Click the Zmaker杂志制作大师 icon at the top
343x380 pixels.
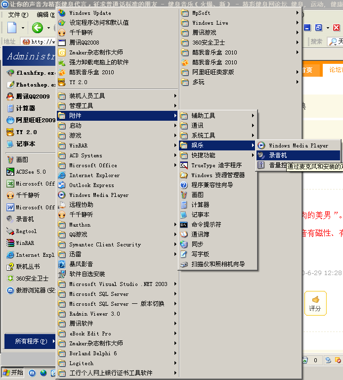62,52
